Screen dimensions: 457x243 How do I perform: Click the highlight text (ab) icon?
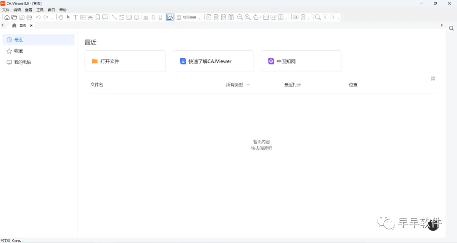click(146, 17)
